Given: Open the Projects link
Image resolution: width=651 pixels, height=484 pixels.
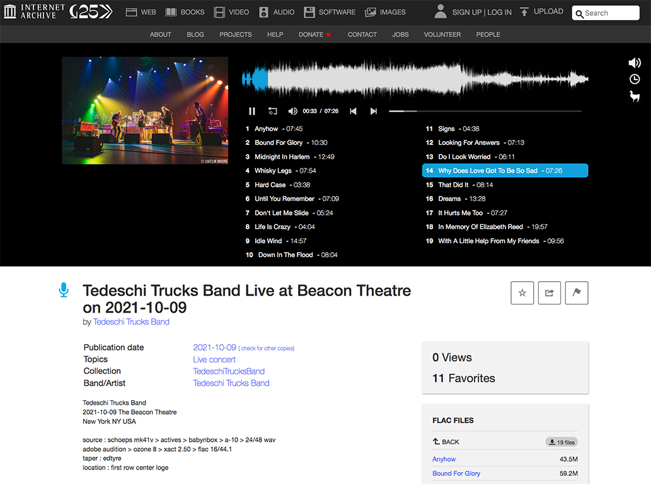Looking at the screenshot, I should 236,35.
